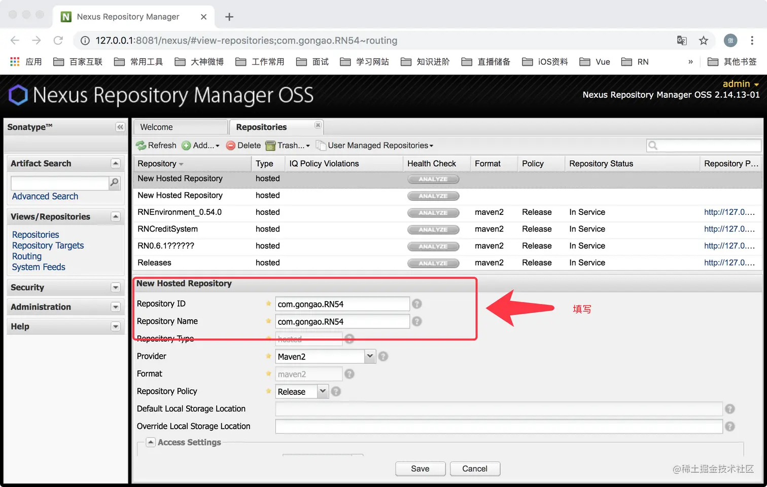The height and width of the screenshot is (487, 767).
Task: Expand the Administration section
Action: pyautogui.click(x=116, y=307)
